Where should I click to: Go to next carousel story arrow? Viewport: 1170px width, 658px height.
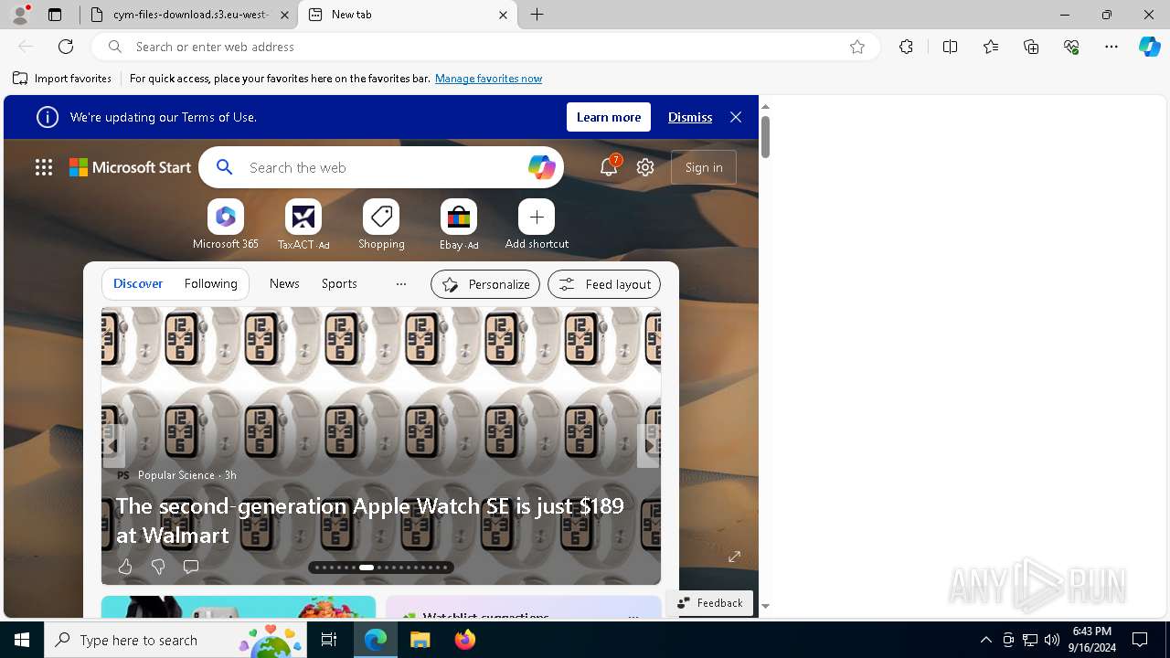[x=648, y=445]
